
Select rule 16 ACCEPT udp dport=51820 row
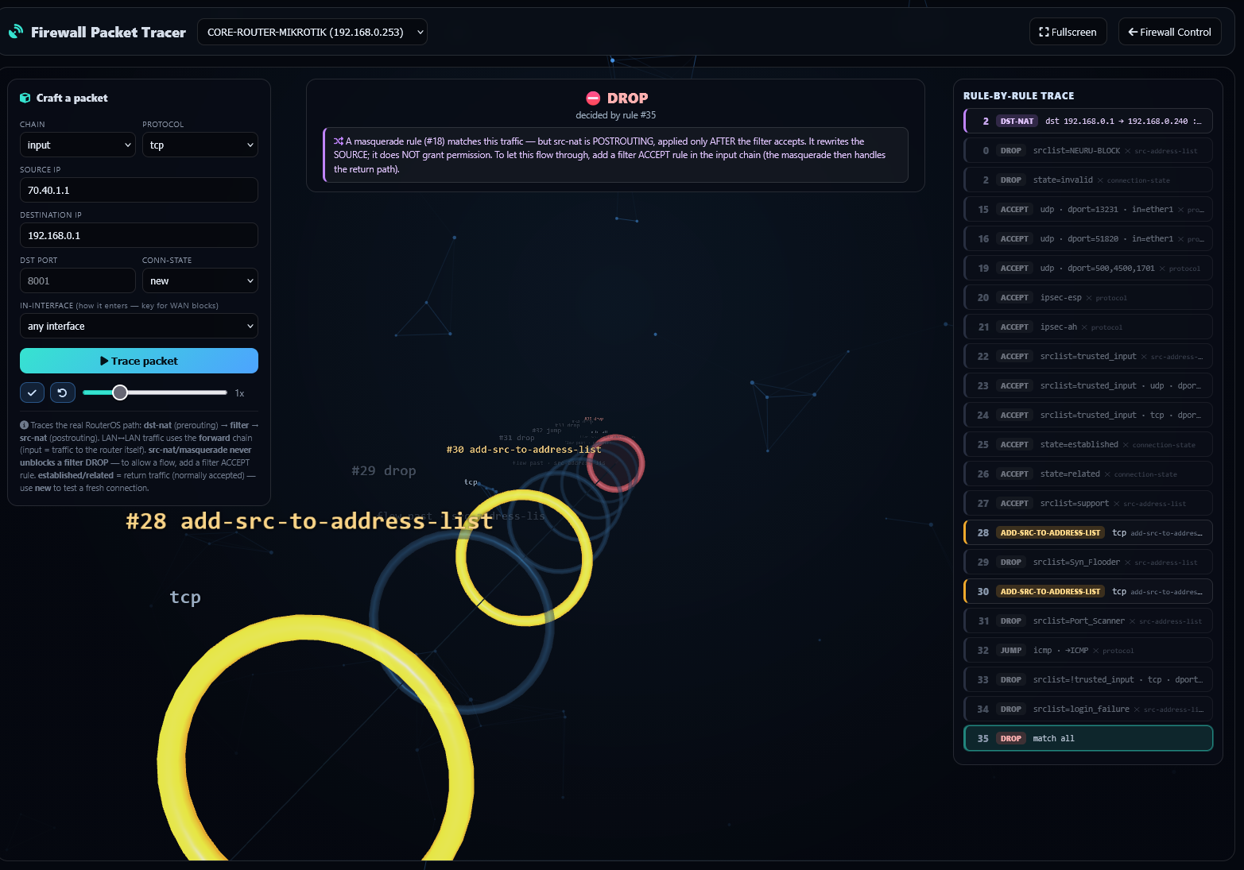click(1088, 238)
